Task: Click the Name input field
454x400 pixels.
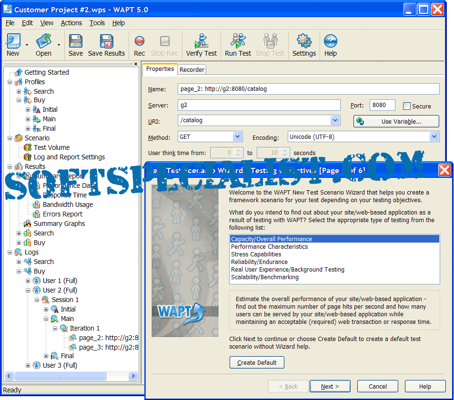Action: coord(308,89)
